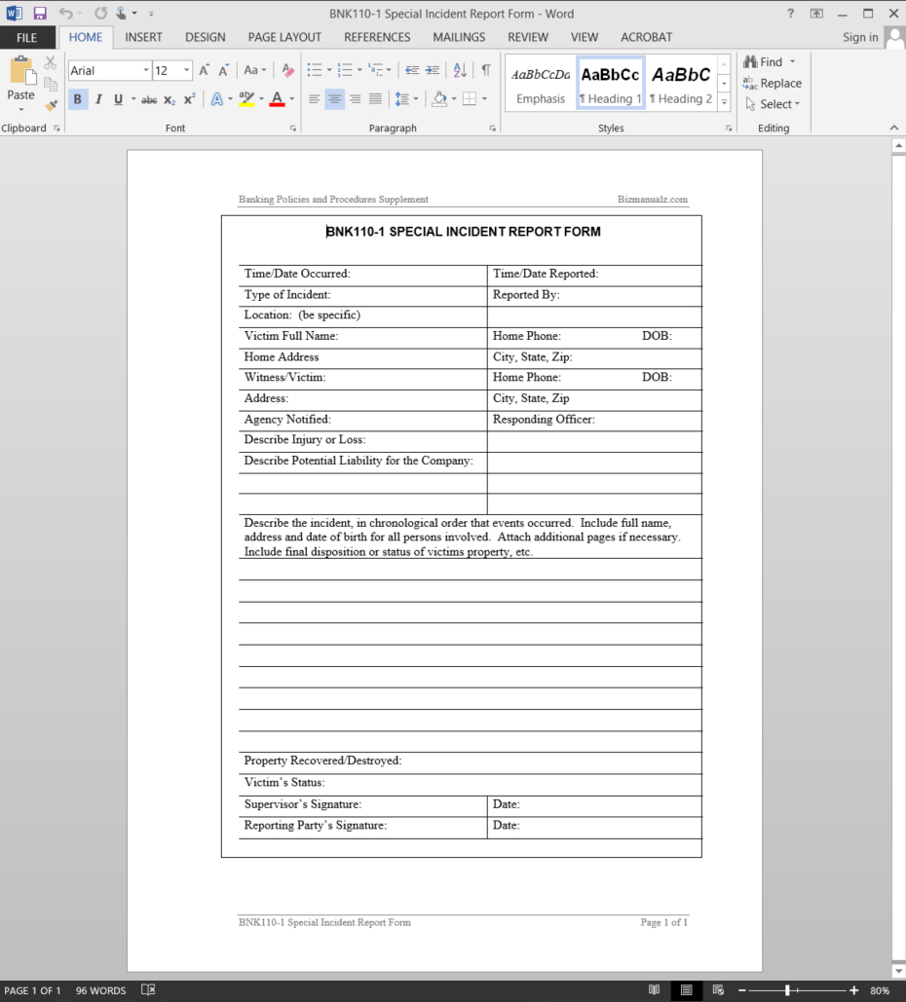The width and height of the screenshot is (906, 1002).
Task: Toggle Center alignment
Action: click(x=334, y=99)
